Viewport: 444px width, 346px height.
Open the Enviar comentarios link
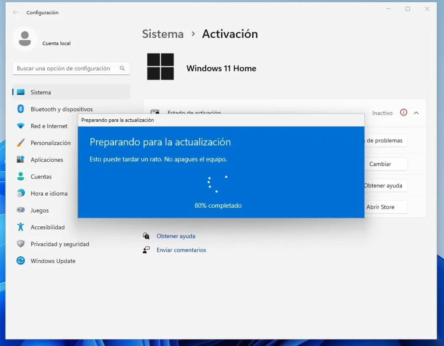pos(181,250)
